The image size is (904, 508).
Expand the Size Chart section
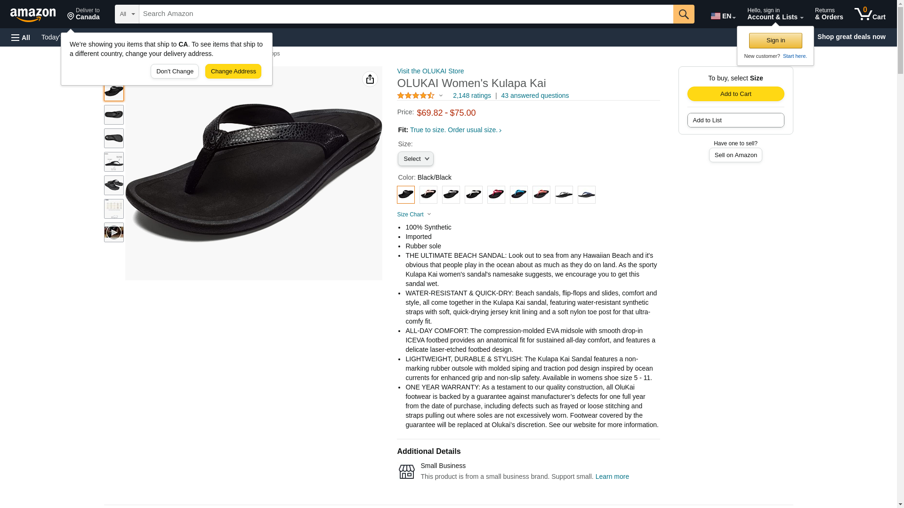tap(414, 214)
